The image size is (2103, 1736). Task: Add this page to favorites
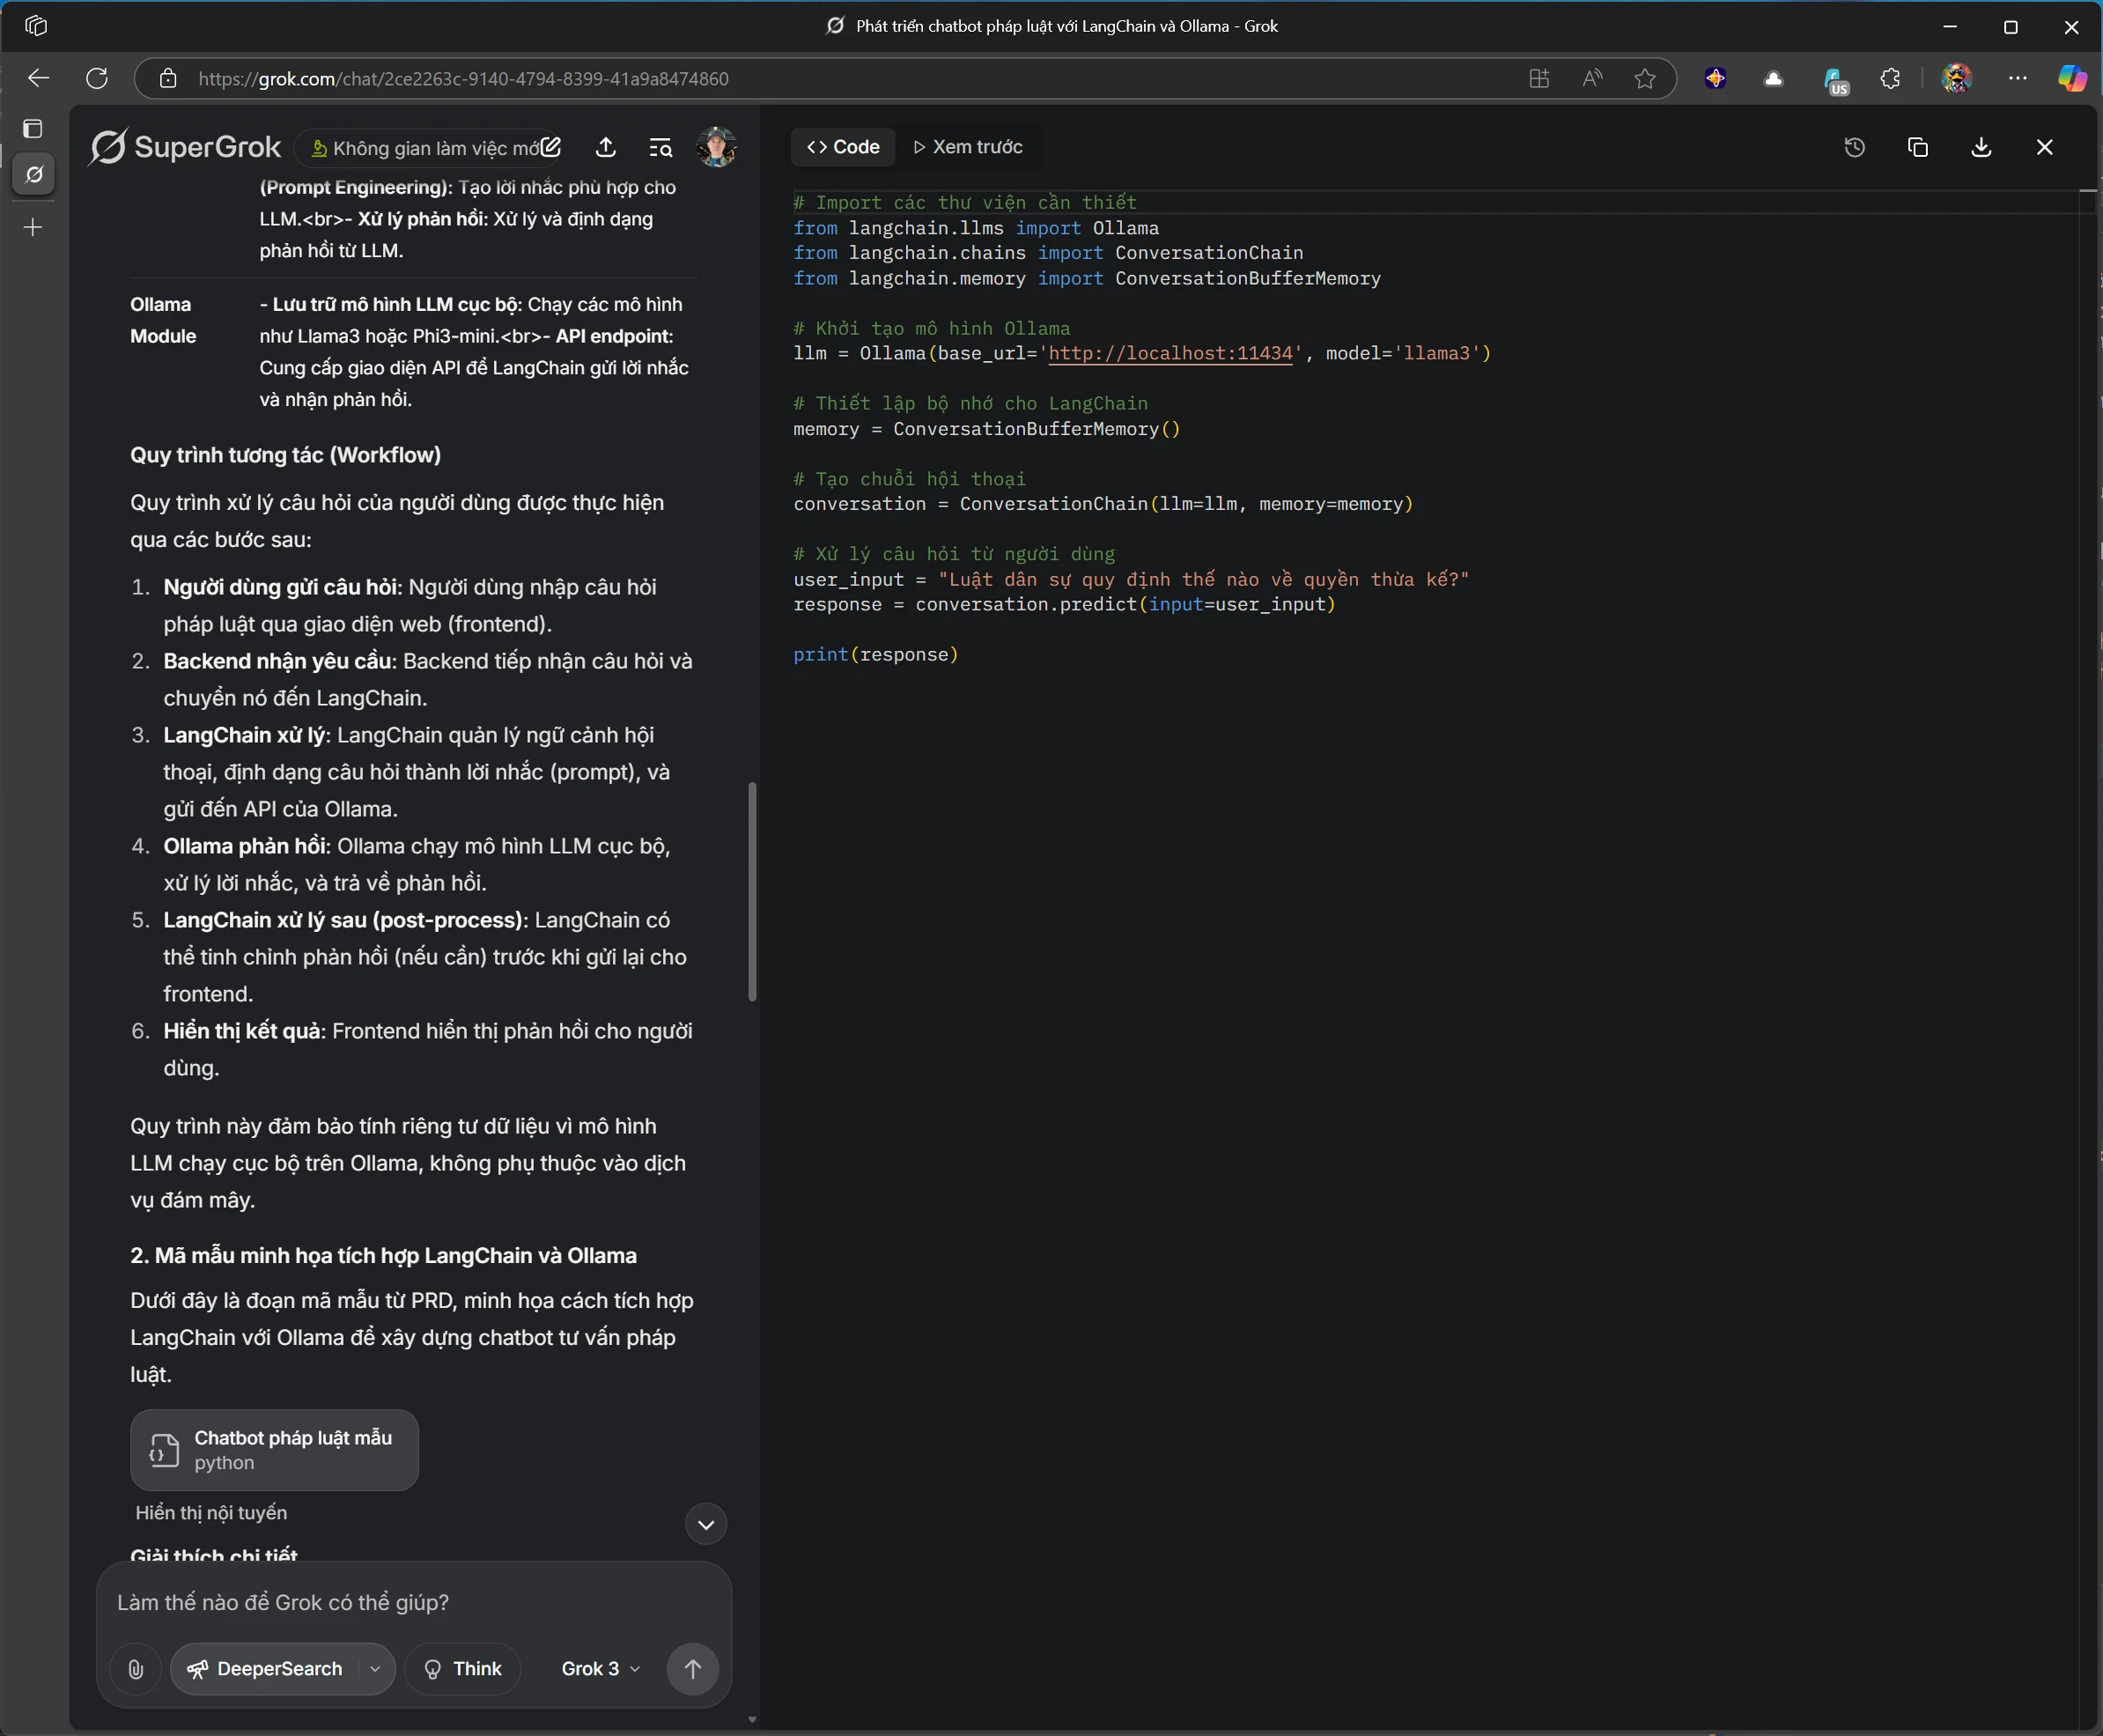click(x=1644, y=78)
